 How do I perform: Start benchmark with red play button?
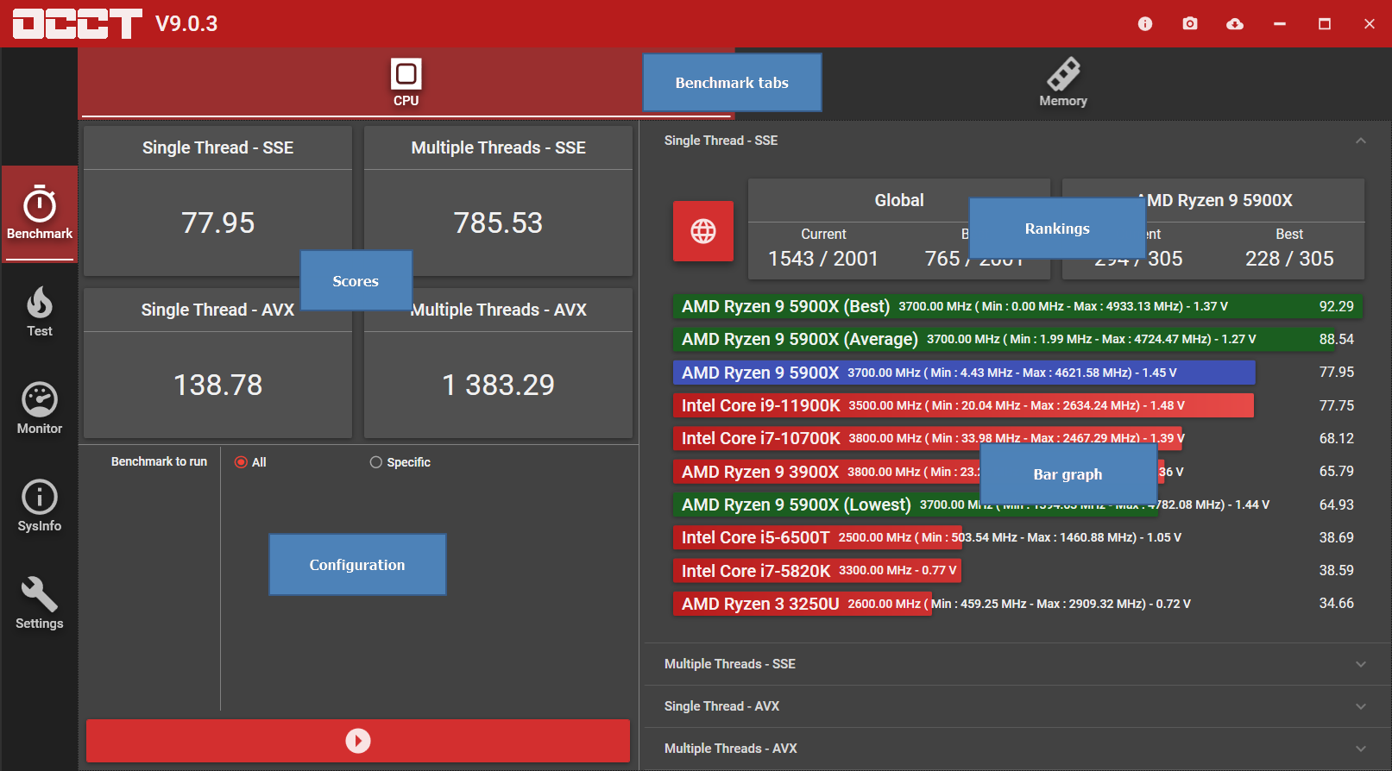click(358, 741)
